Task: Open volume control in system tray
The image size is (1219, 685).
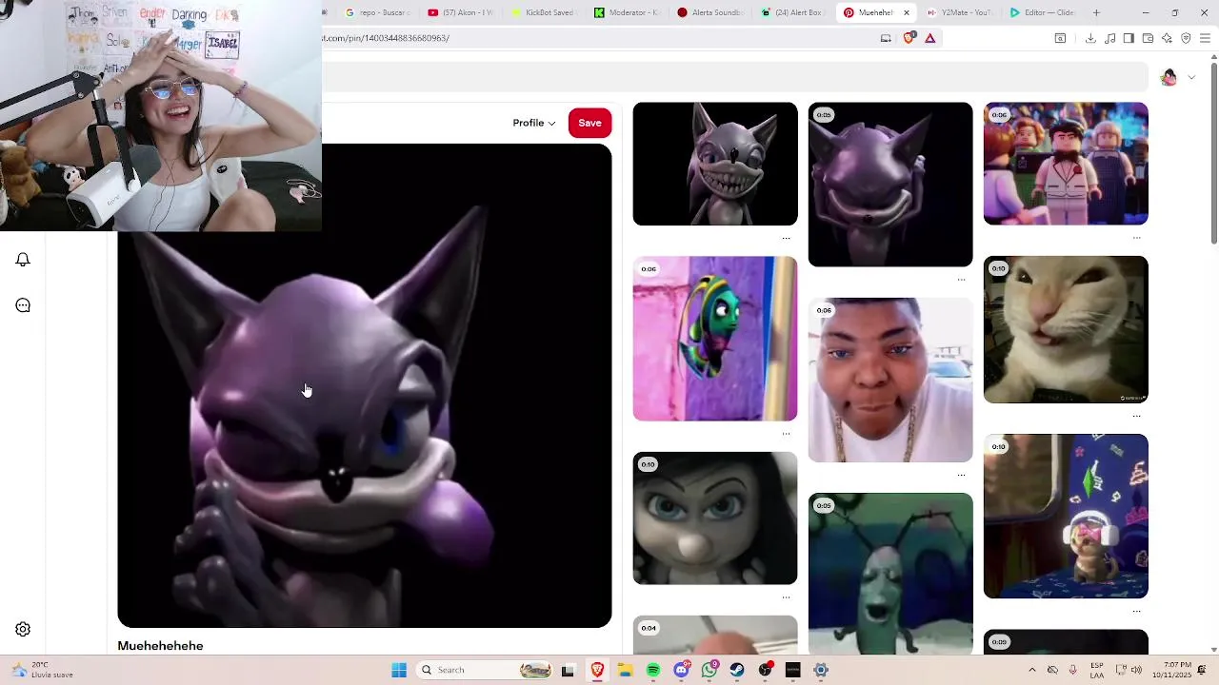Action: 1136,670
